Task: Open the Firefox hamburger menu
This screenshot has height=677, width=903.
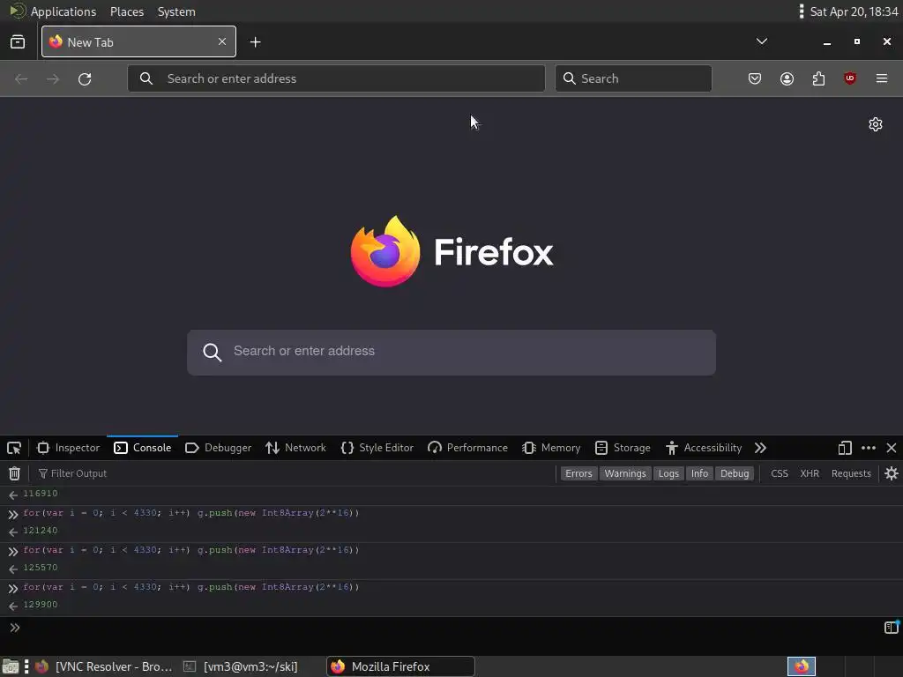Action: point(882,78)
